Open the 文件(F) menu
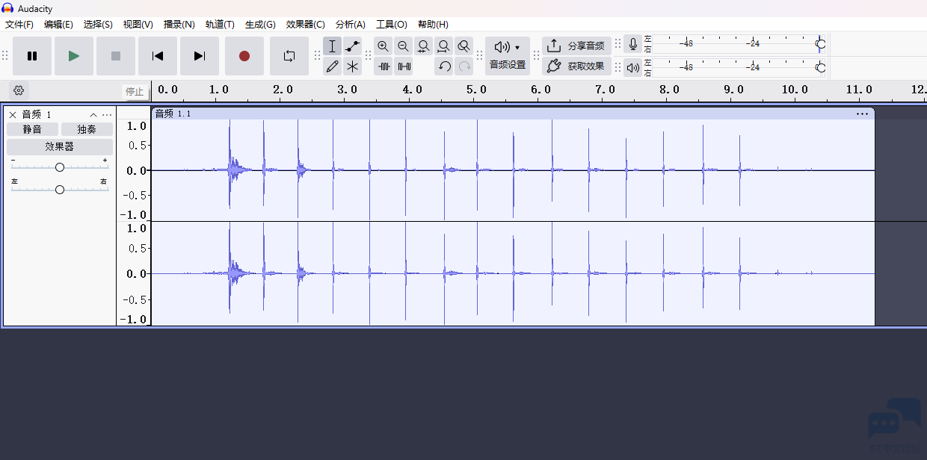The width and height of the screenshot is (927, 460). [19, 25]
